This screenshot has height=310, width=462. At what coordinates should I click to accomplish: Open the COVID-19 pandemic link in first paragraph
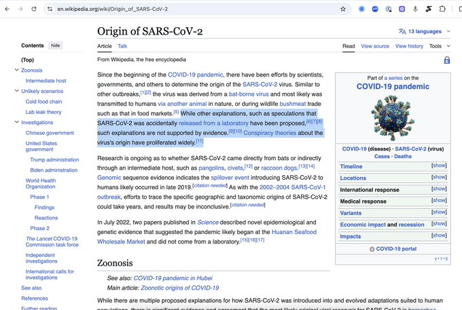[196, 75]
